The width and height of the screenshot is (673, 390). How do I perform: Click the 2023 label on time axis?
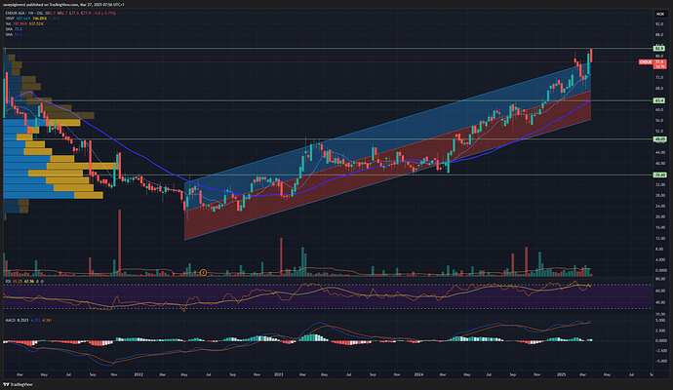(x=279, y=374)
